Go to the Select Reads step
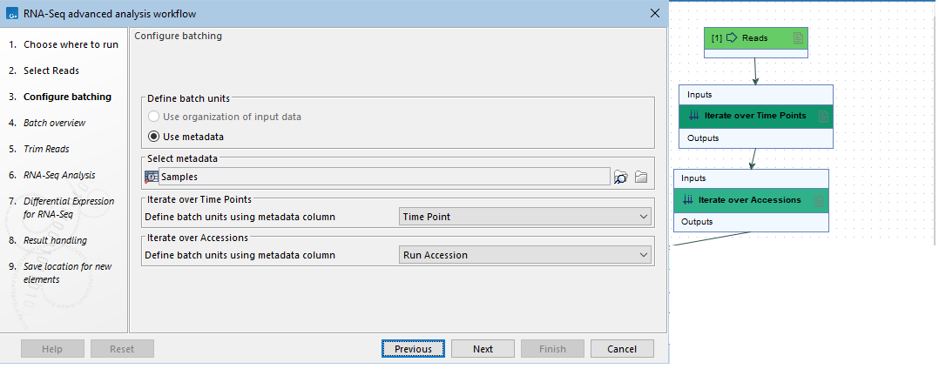939x369 pixels. point(51,70)
